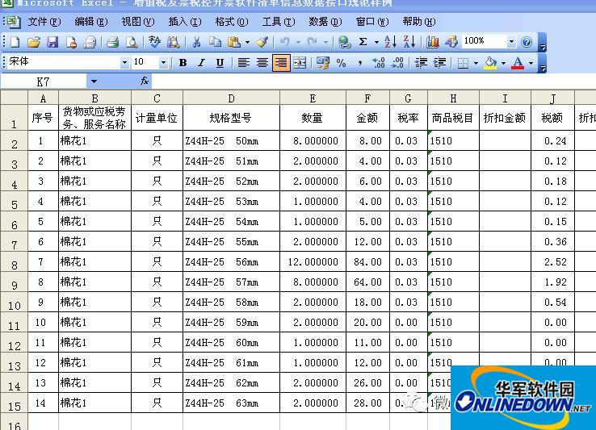
Task: Click the Cut scissors icon
Action: point(196,42)
